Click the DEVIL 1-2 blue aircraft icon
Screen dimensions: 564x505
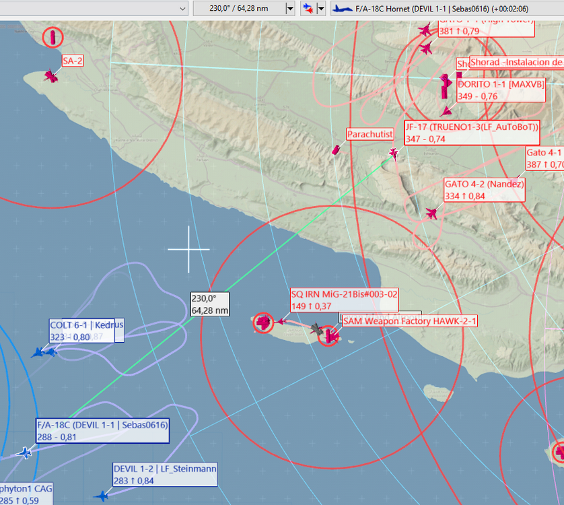coord(102,496)
